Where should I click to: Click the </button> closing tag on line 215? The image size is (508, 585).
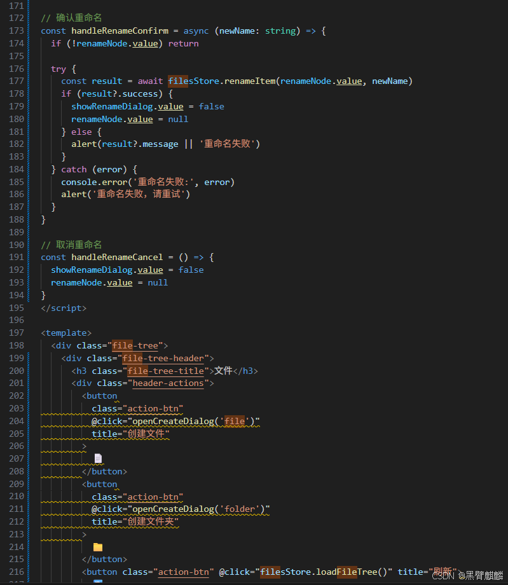pos(104,560)
